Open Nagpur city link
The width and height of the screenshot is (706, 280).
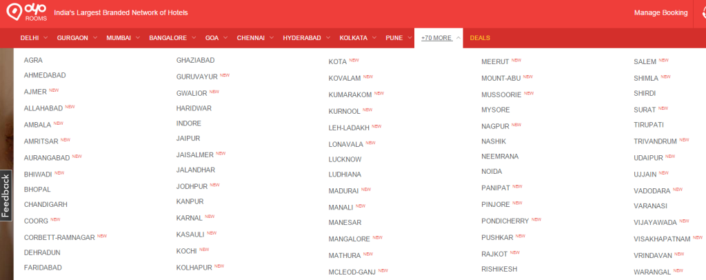pyautogui.click(x=495, y=126)
